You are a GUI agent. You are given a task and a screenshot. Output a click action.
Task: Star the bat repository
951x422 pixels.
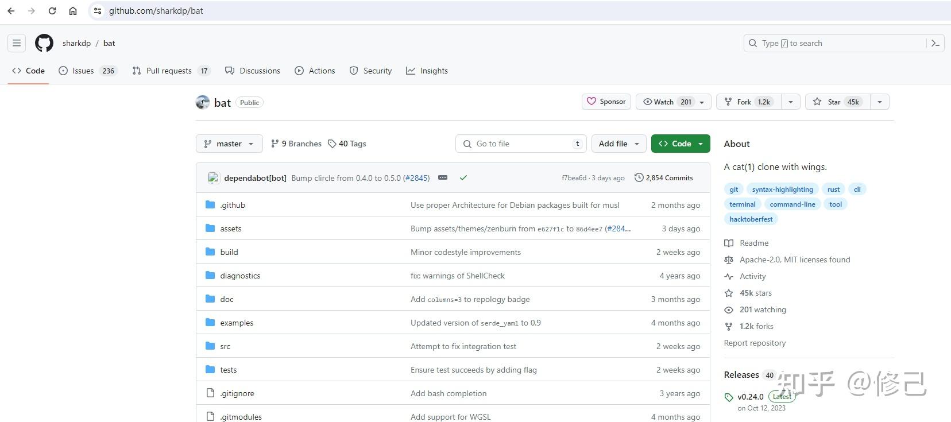click(838, 102)
